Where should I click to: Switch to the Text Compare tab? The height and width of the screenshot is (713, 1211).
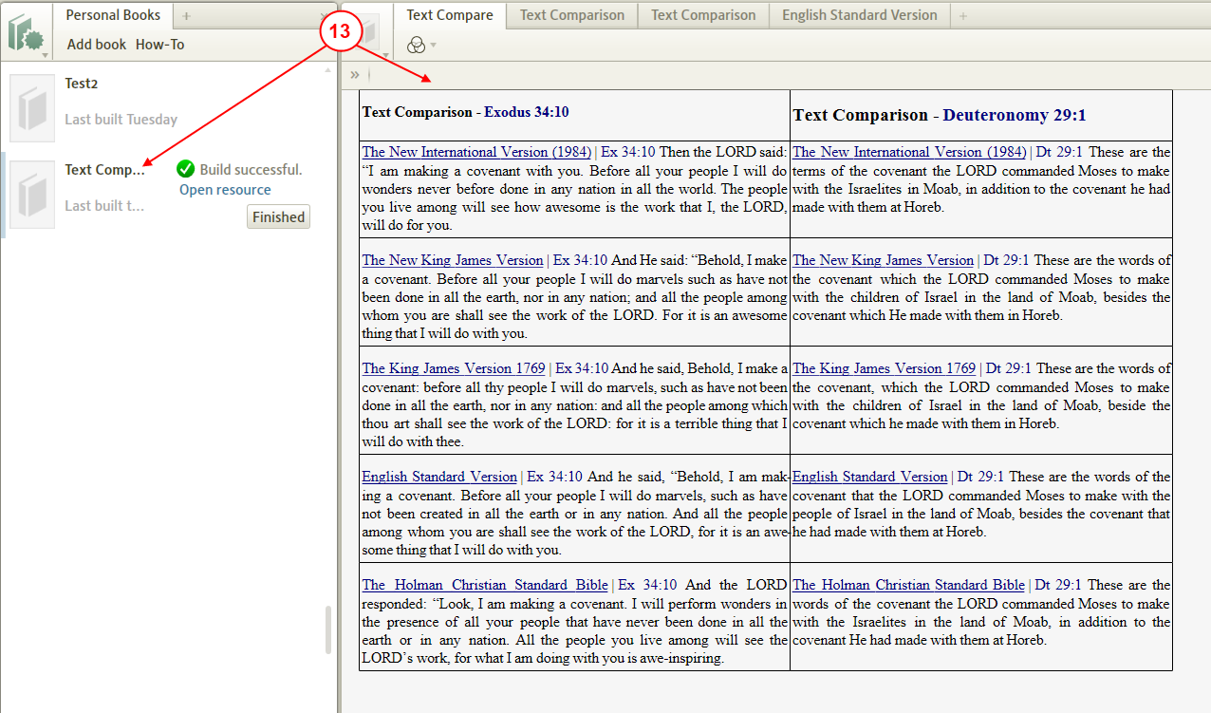pos(450,15)
